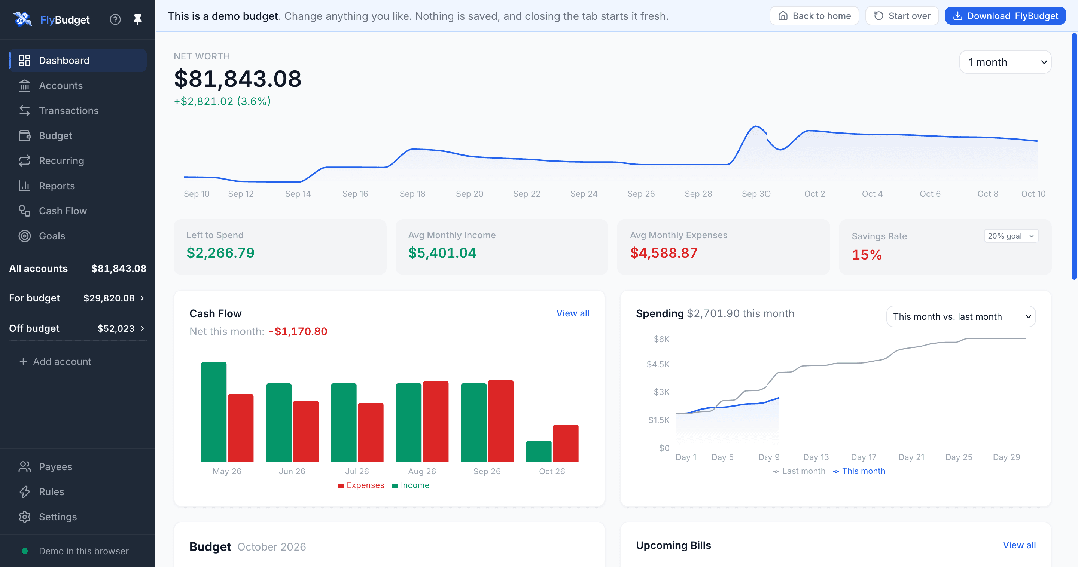Click the Reports bar chart icon
Image resolution: width=1078 pixels, height=567 pixels.
click(25, 186)
